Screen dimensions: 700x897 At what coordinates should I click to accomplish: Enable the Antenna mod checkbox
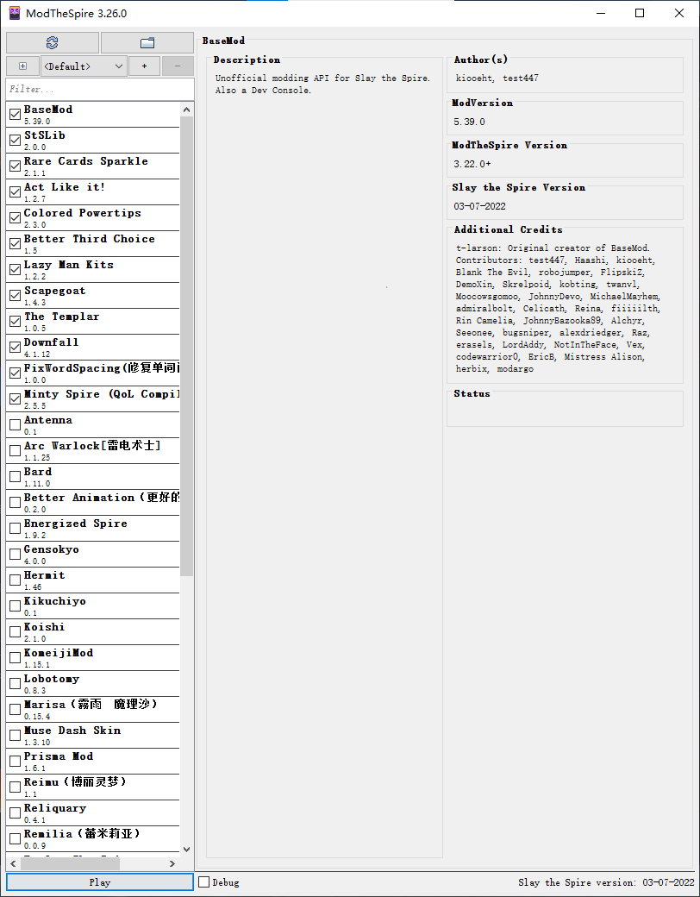(x=16, y=425)
